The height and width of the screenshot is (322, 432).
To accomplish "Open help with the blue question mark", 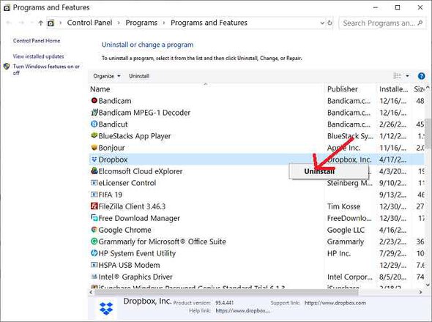I will [x=421, y=76].
